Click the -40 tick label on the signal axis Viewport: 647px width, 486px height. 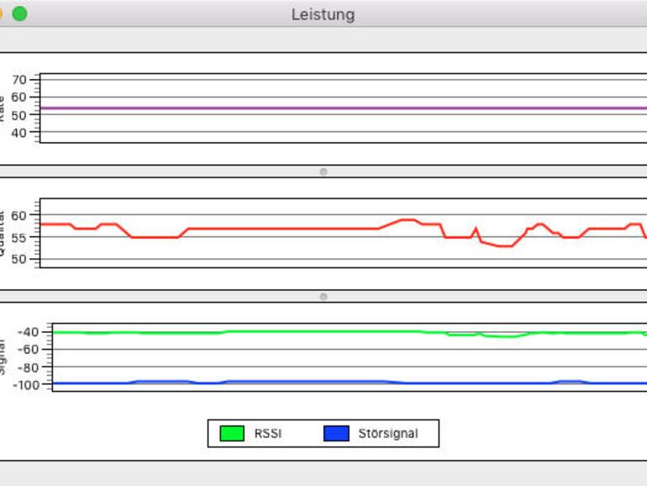point(28,332)
